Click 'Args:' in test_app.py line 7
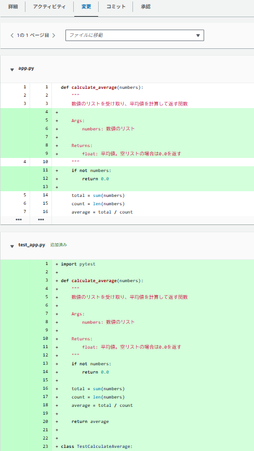 coord(78,314)
